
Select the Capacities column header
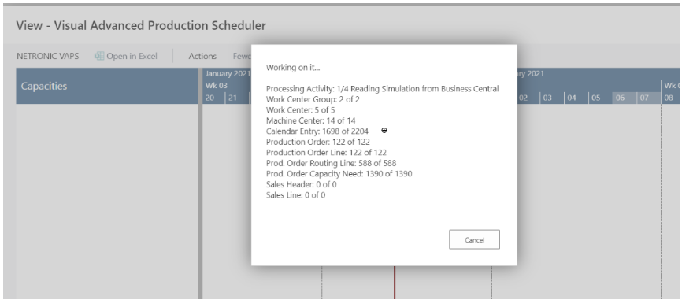coord(107,86)
